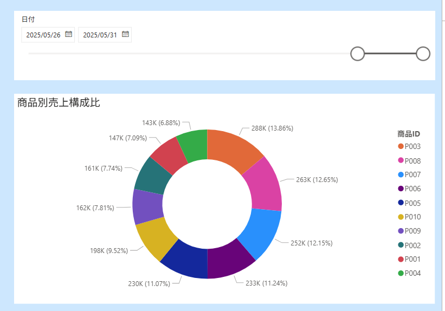Click data label 288K (13.86%)

click(x=272, y=128)
